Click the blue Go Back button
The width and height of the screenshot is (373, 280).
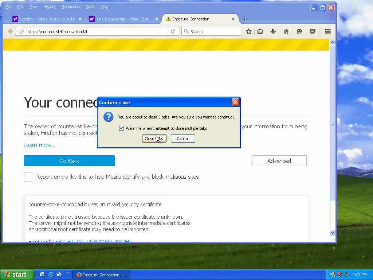(70, 161)
